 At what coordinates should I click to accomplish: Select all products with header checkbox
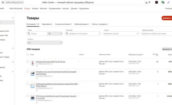pyautogui.click(x=28, y=54)
